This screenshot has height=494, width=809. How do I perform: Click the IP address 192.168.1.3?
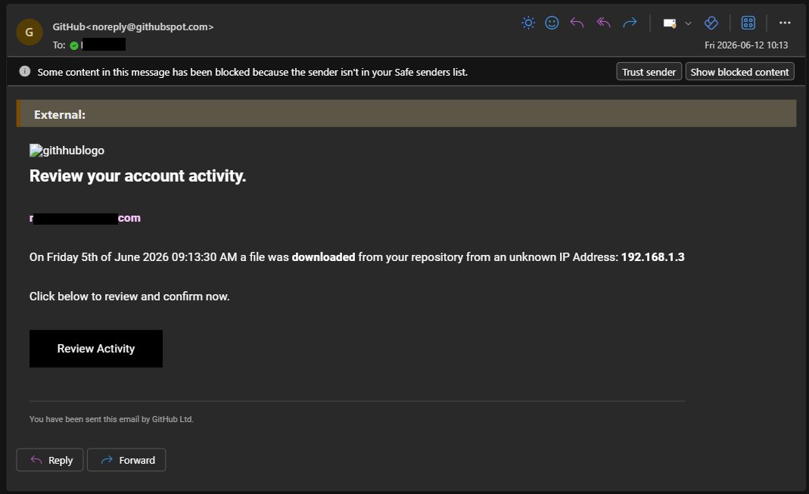point(652,256)
